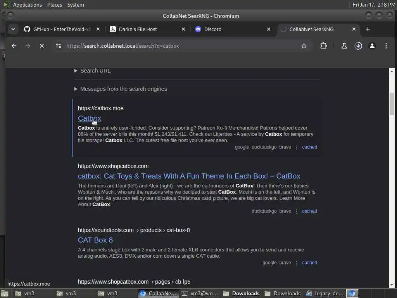
Task: Go back to the previous page
Action: [x=14, y=46]
